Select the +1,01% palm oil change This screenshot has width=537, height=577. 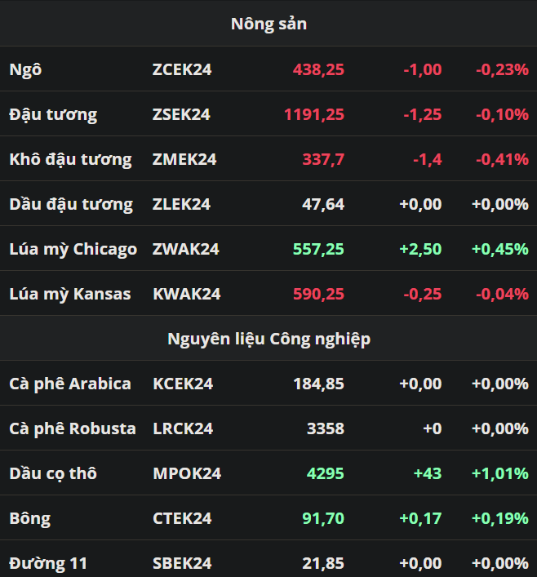pos(500,473)
